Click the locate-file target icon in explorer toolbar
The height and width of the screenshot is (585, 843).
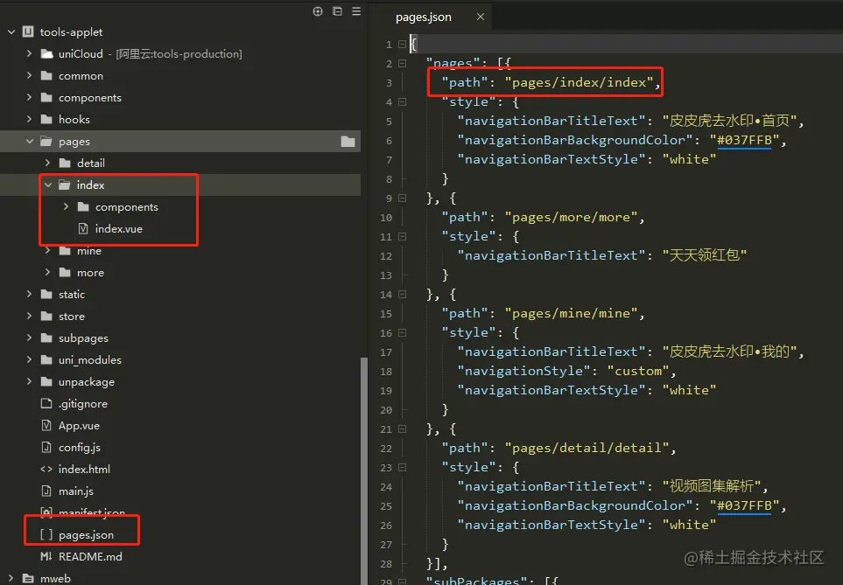[x=318, y=11]
